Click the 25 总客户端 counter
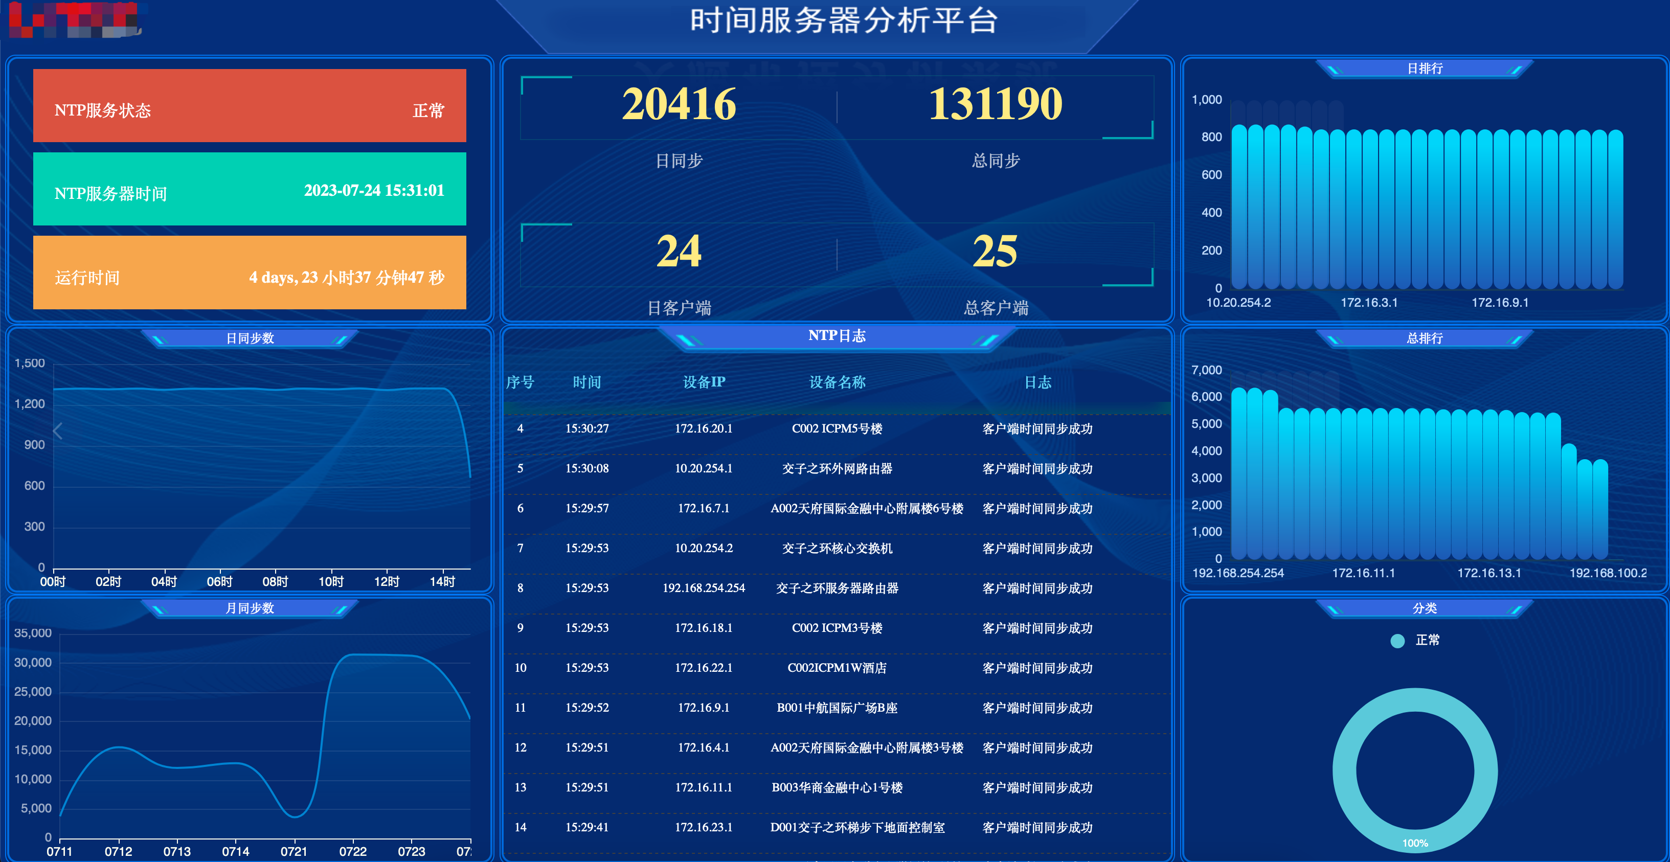This screenshot has width=1670, height=862. tap(995, 251)
